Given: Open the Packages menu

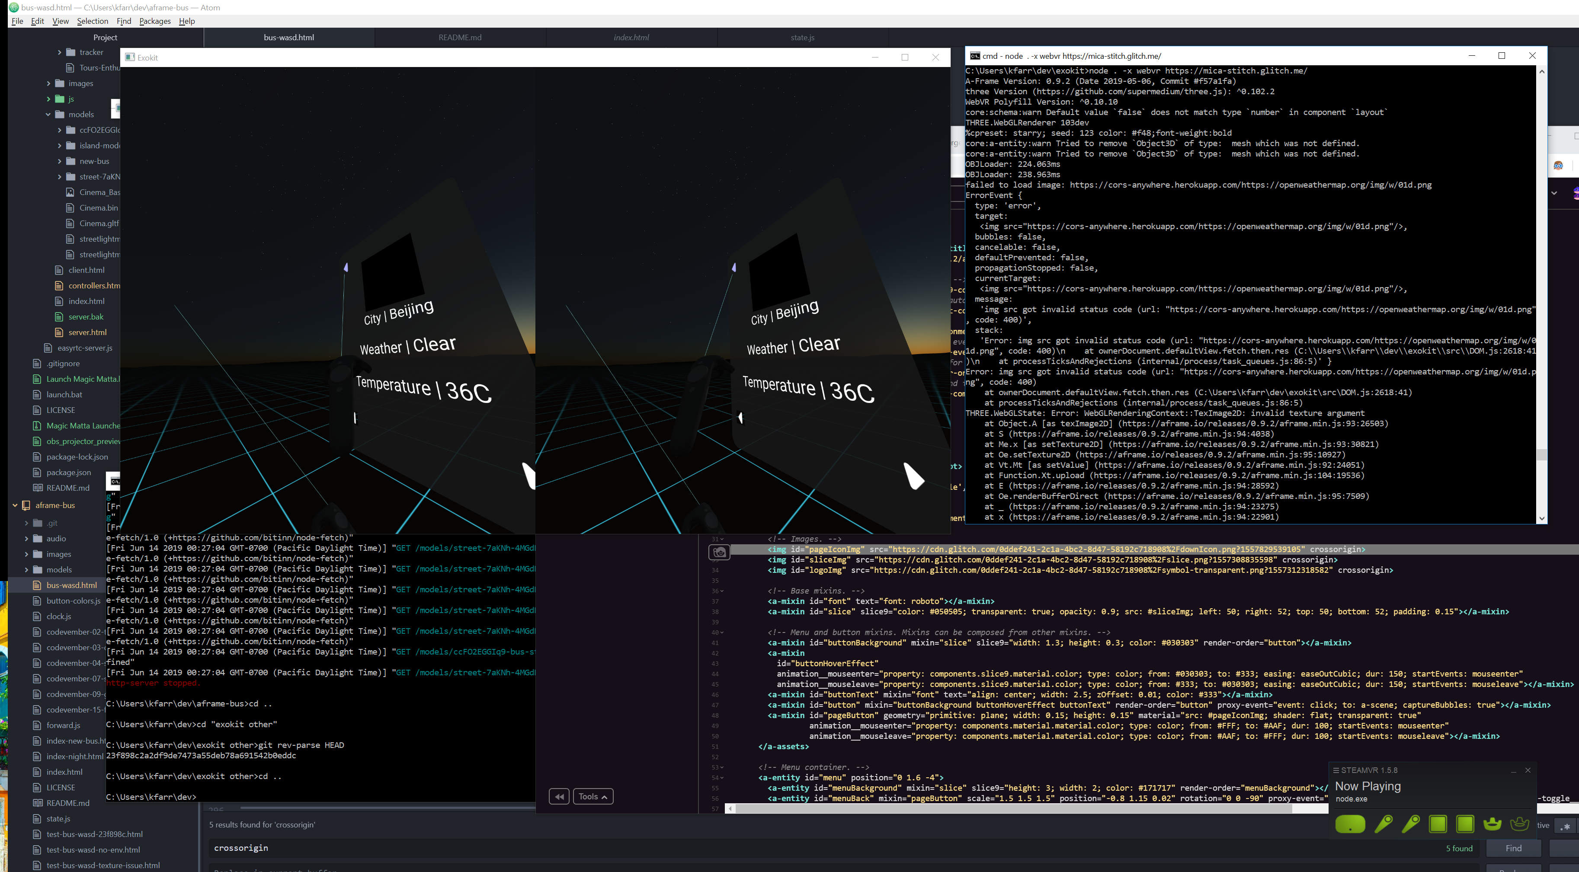Looking at the screenshot, I should [x=154, y=21].
